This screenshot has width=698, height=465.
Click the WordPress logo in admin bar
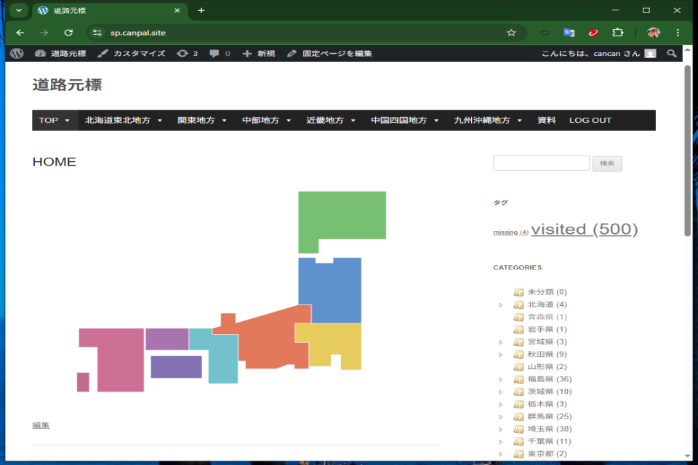pyautogui.click(x=17, y=53)
